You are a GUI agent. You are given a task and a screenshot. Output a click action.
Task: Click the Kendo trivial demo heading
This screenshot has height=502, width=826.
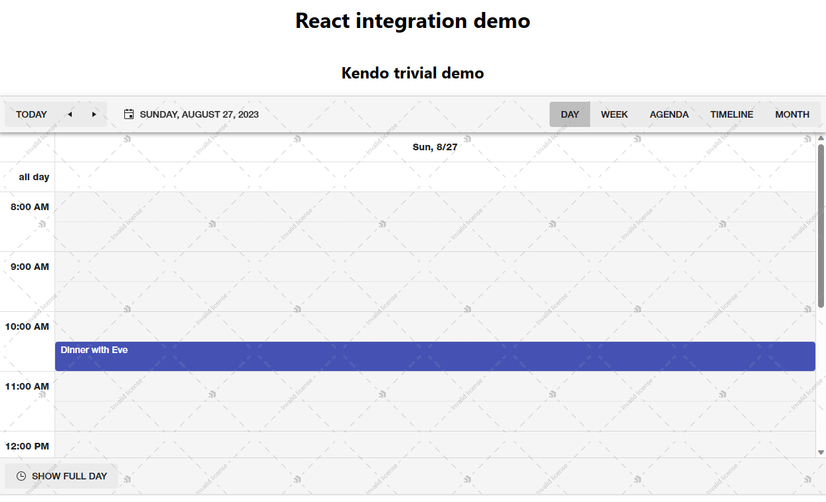pyautogui.click(x=413, y=73)
